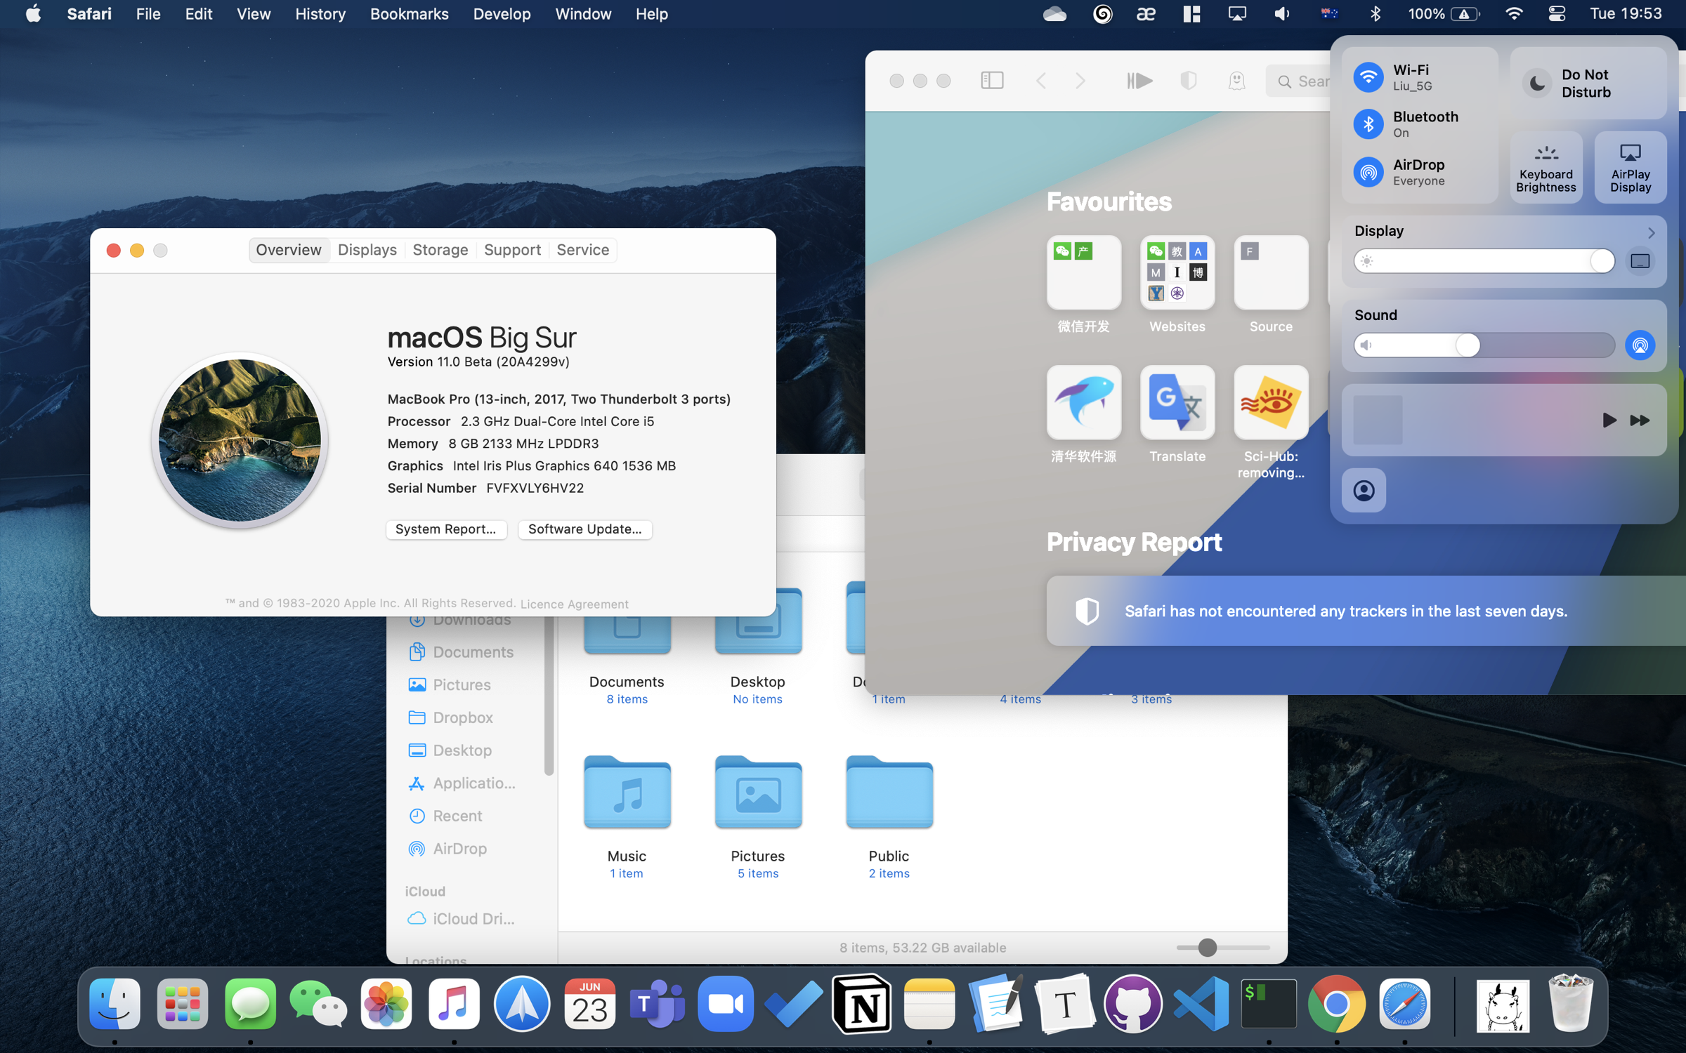Launch Notion from the Dock

[861, 1005]
